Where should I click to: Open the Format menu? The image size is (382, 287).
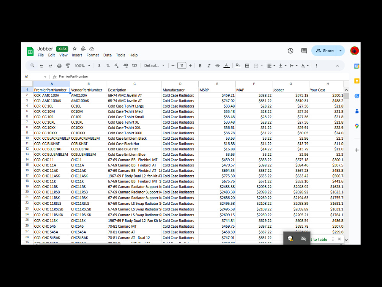(x=92, y=55)
